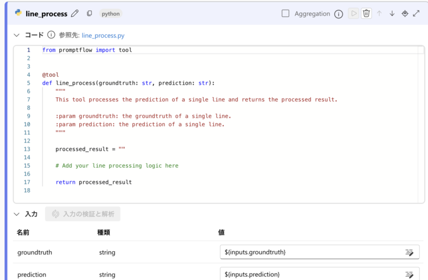Open the info icon next to コード
The width and height of the screenshot is (428, 280).
coord(51,35)
